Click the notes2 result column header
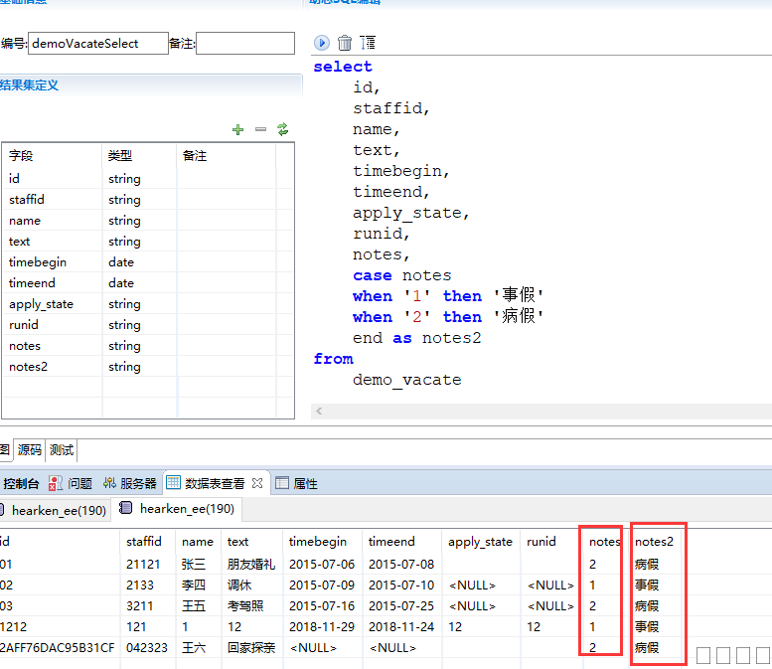This screenshot has width=772, height=669. [654, 542]
